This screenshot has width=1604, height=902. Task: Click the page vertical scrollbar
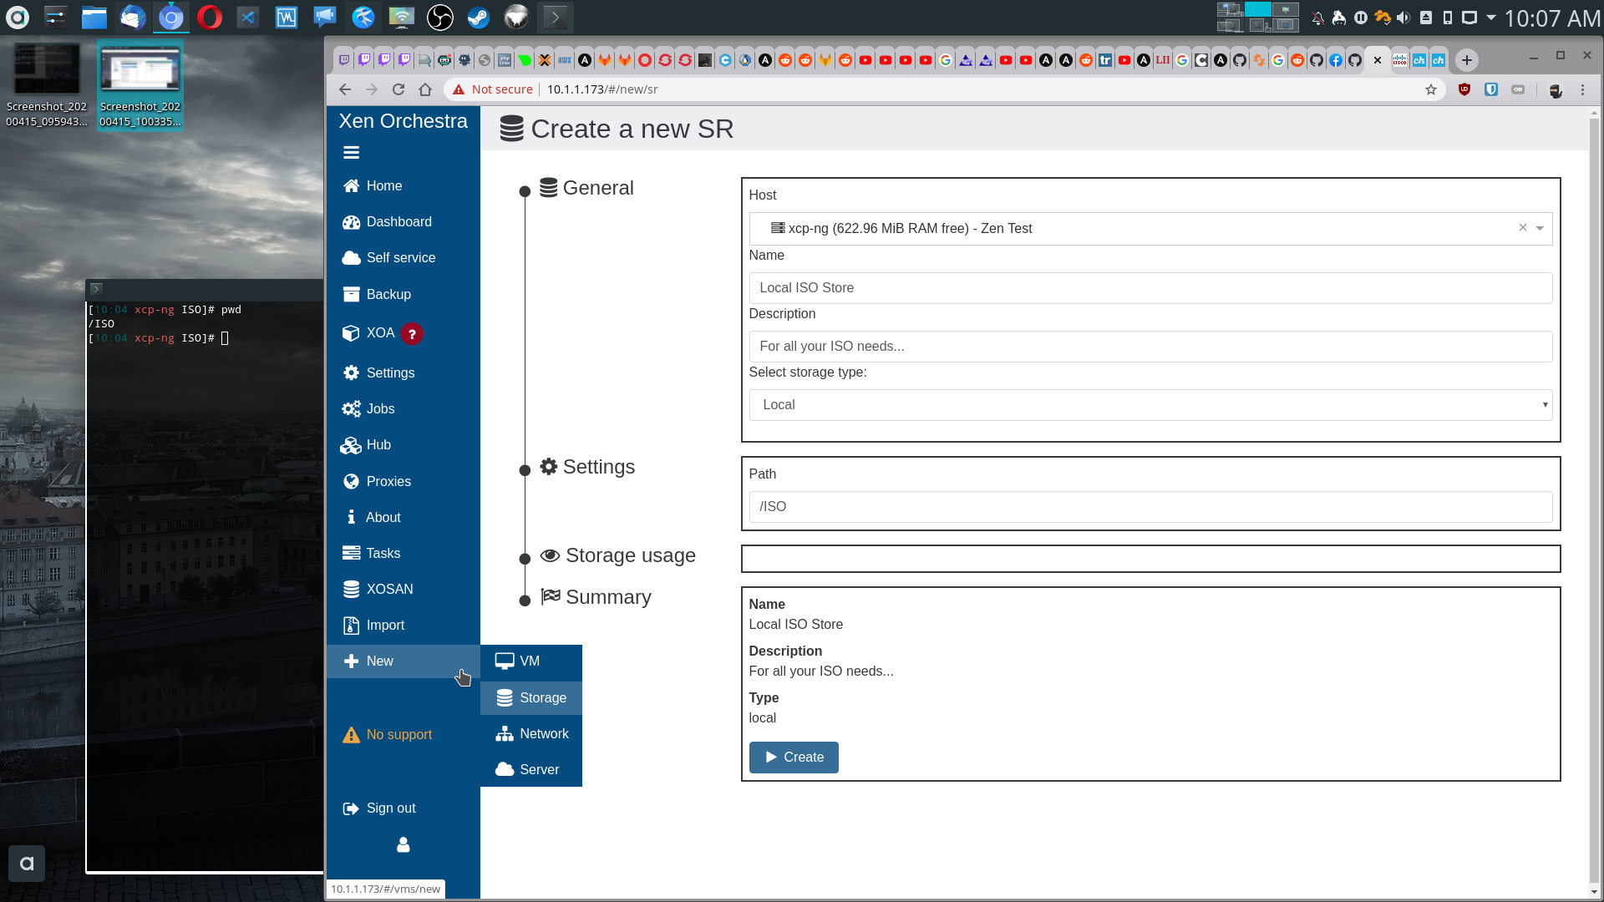[x=1594, y=501]
